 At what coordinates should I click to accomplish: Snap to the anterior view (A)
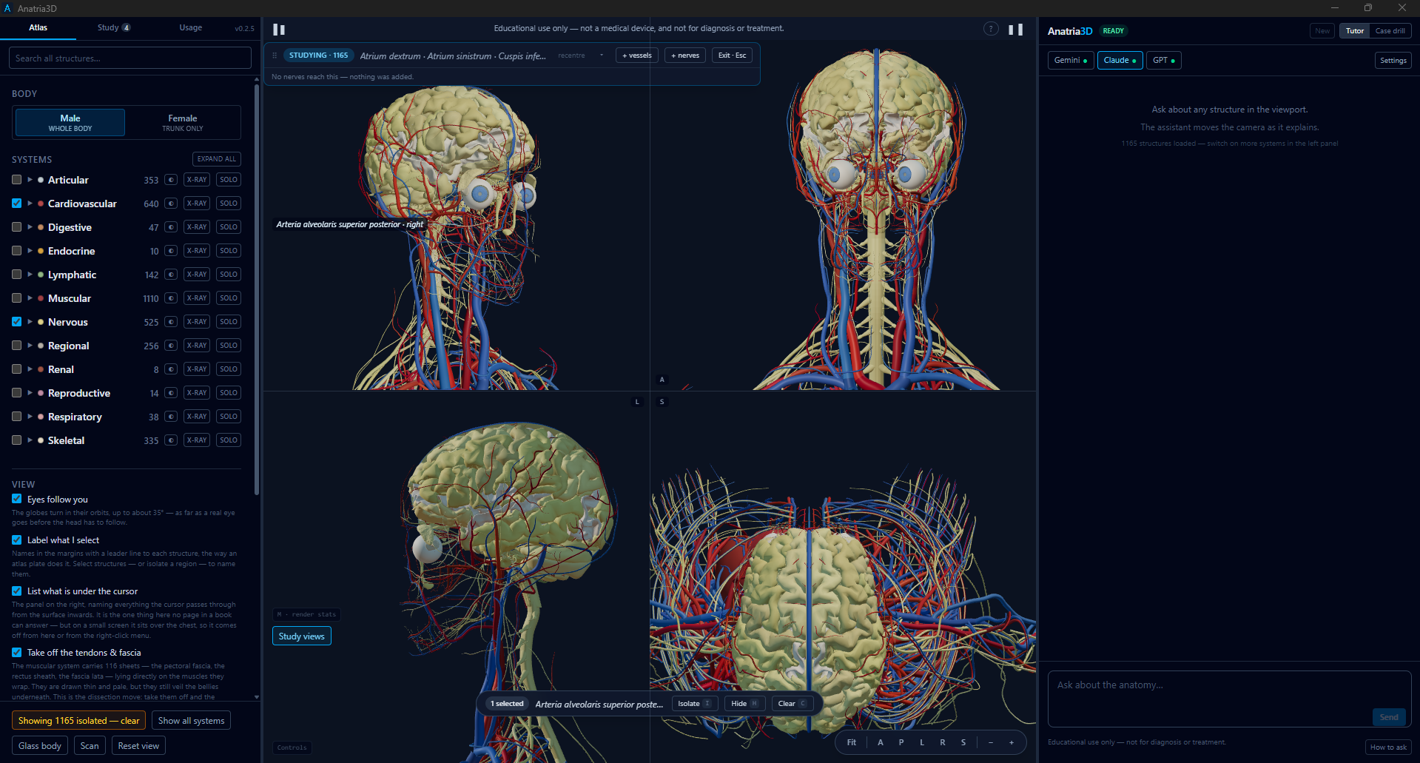pyautogui.click(x=881, y=742)
